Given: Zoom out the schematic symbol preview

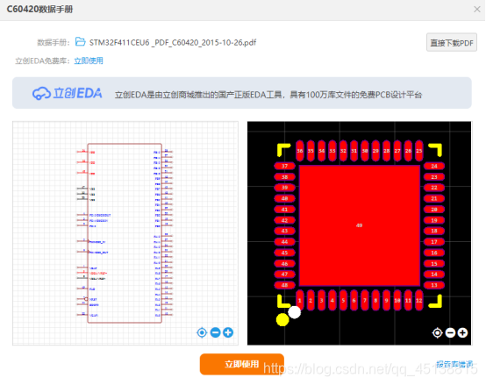Looking at the screenshot, I should click(x=215, y=332).
